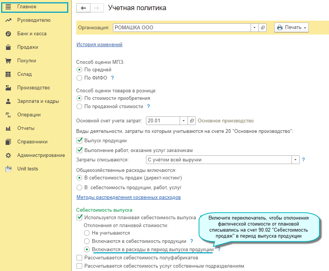Open the История изменений link
This screenshot has width=329, height=271.
coord(99,45)
